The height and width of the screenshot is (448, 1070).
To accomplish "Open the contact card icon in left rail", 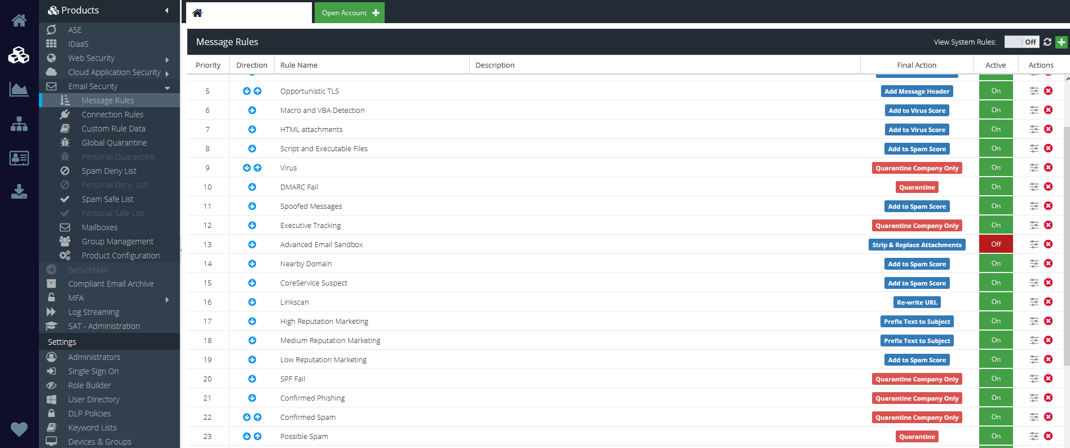I will point(19,158).
